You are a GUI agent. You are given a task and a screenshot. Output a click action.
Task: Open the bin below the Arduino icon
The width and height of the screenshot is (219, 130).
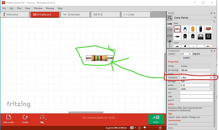coord(170,41)
